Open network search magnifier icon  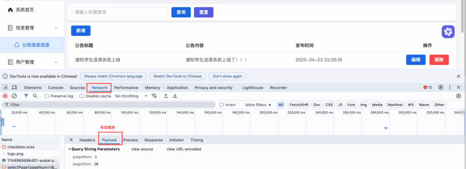[x=35, y=96]
